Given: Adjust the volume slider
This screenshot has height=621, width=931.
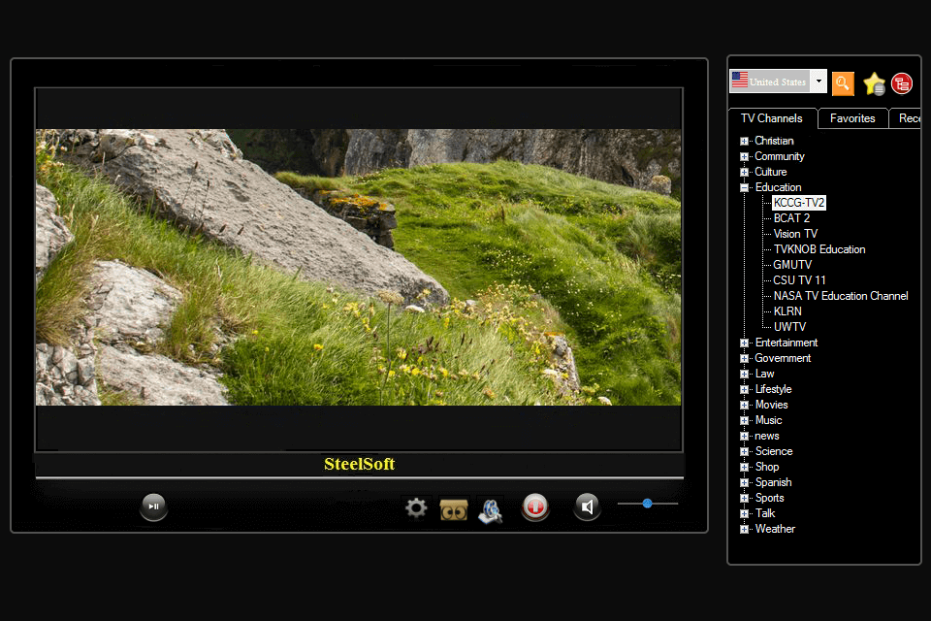Looking at the screenshot, I should tap(647, 504).
